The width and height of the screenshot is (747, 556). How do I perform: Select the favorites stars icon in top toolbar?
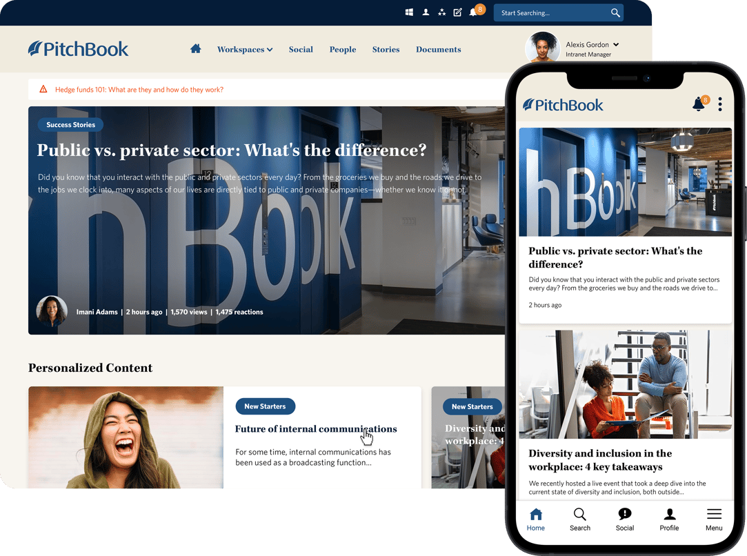441,12
